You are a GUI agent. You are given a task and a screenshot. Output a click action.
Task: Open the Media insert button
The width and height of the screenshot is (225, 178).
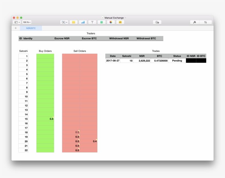pyautogui.click(x=111, y=22)
